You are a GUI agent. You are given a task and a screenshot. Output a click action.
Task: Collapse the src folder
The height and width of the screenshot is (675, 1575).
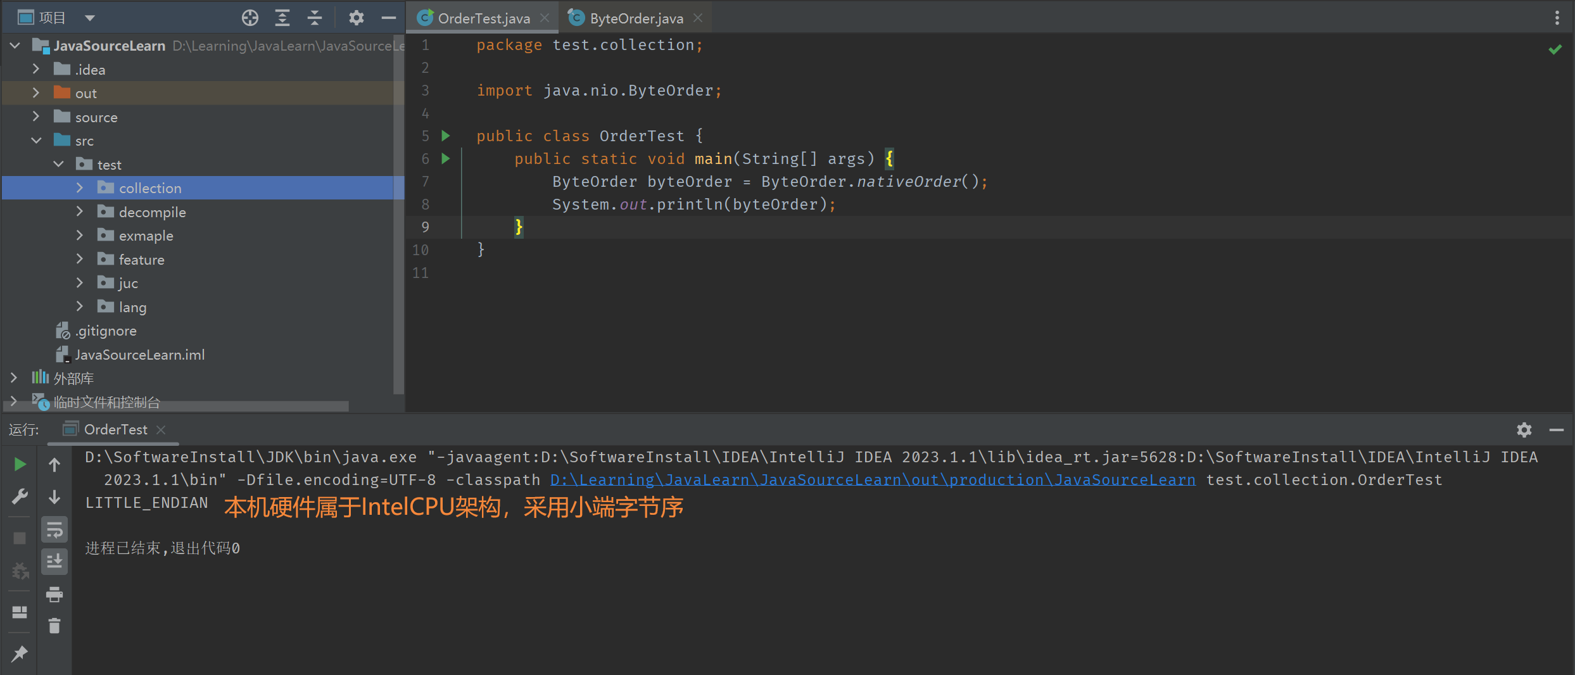36,141
